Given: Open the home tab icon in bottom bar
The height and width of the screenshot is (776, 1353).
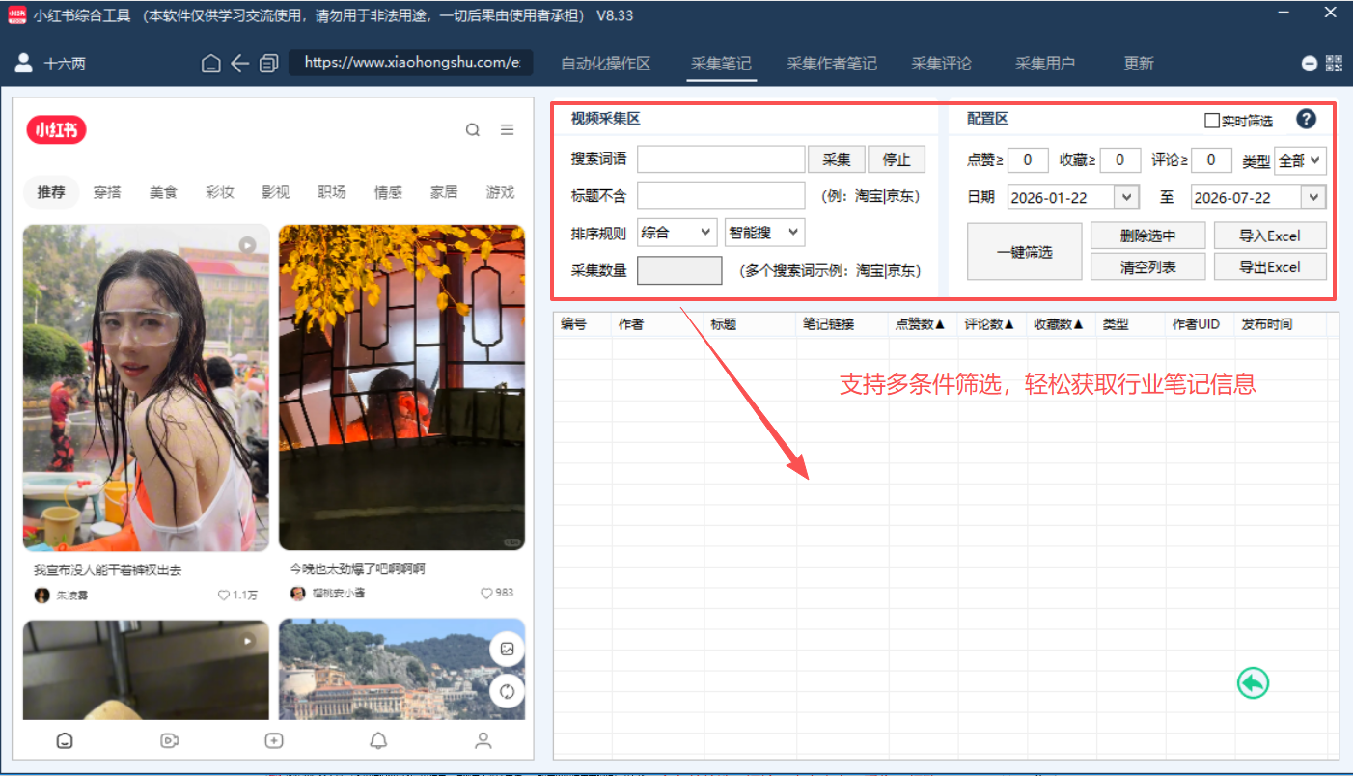Looking at the screenshot, I should (x=65, y=740).
